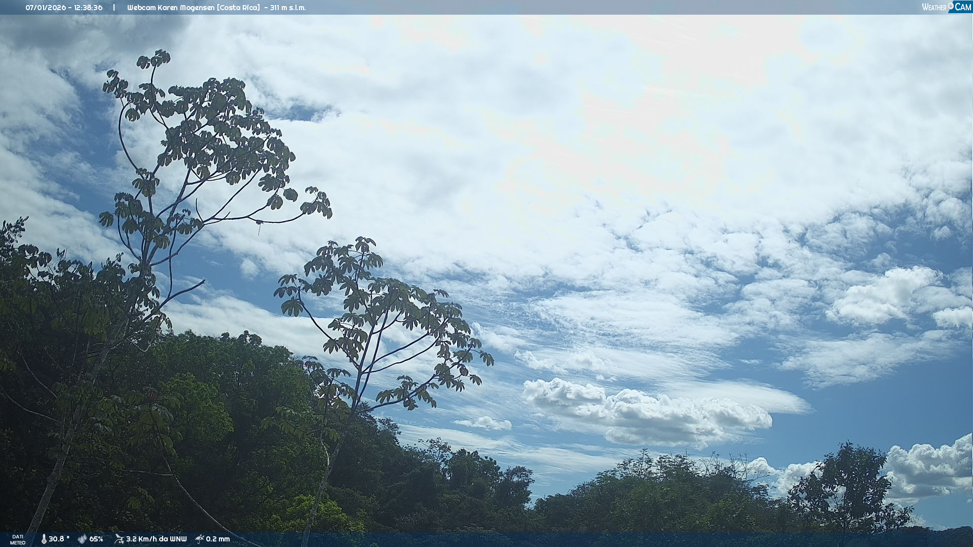This screenshot has width=973, height=547.
Task: Click the 3.2 Km/h da WNW wind reading
Action: pos(156,539)
